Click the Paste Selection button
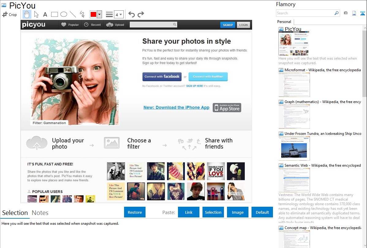Viewport: 367px width, 248px height. click(213, 212)
